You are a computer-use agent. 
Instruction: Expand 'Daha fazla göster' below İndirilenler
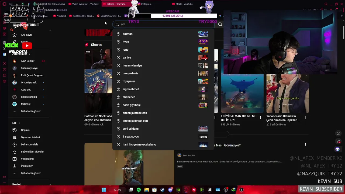29,173
